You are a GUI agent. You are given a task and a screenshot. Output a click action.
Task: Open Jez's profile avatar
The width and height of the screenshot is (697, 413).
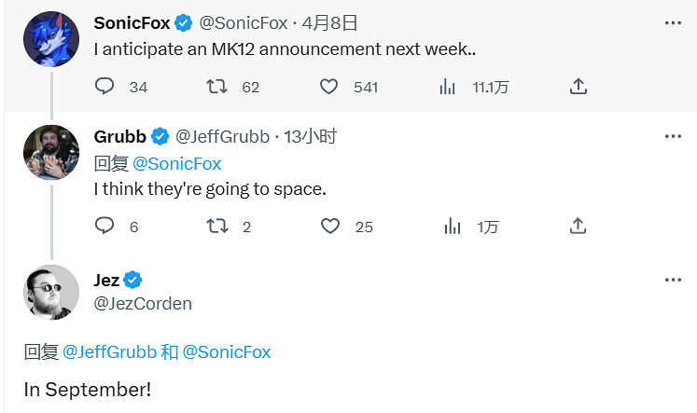pyautogui.click(x=51, y=292)
